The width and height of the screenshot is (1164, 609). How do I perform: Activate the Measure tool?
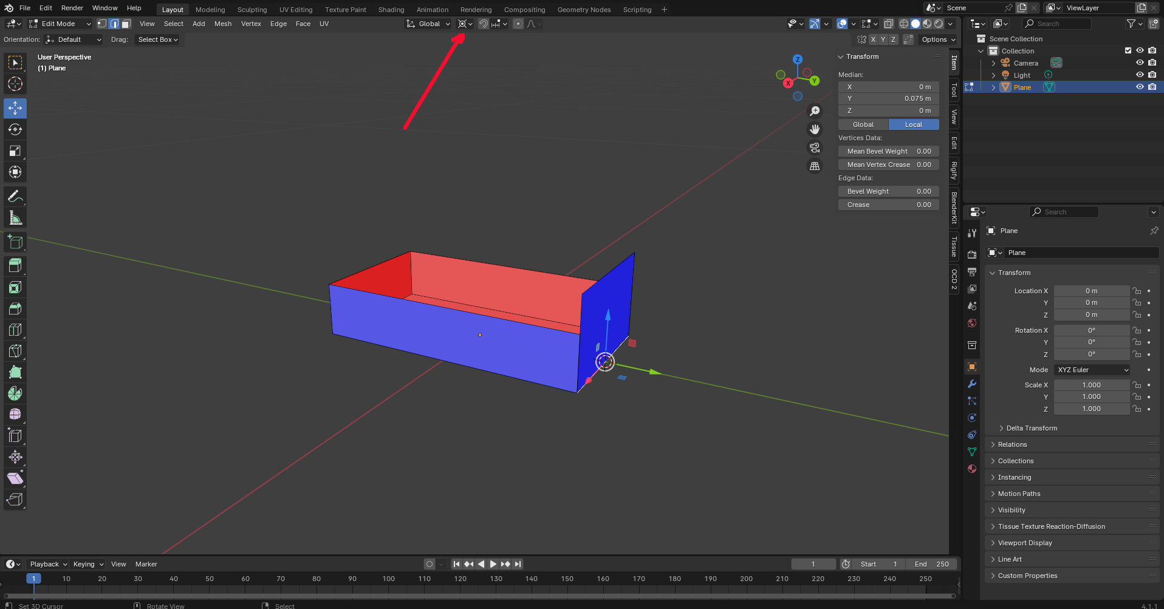[15, 218]
